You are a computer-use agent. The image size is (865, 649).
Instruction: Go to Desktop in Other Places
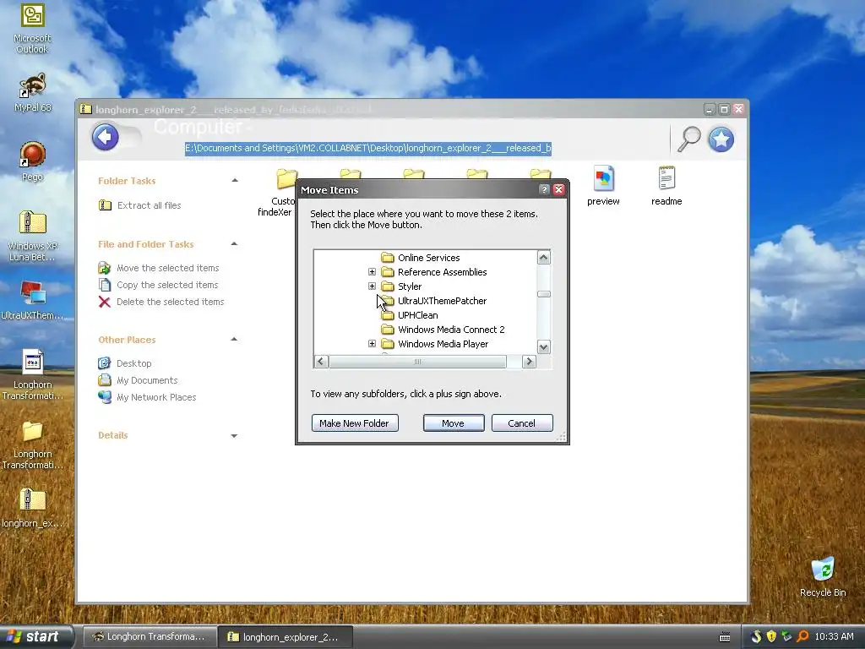[x=134, y=363]
